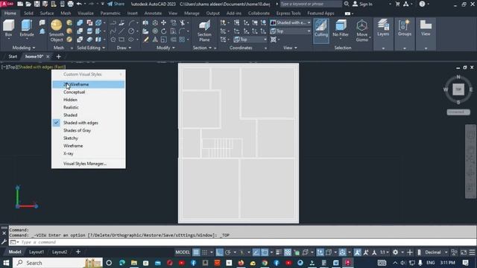The width and height of the screenshot is (477, 268).
Task: Switch to the Visualize ribbon tab
Action: coord(86,13)
